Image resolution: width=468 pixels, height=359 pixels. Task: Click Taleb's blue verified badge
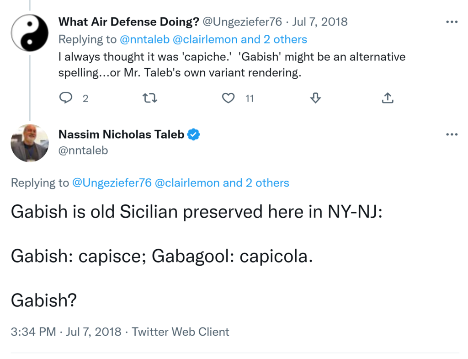coord(194,134)
